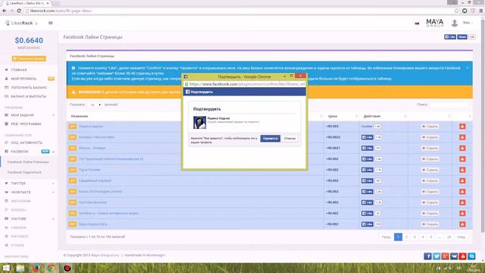Click Like button in the YouTube row
Screen dimensions: 485x273
(367, 202)
